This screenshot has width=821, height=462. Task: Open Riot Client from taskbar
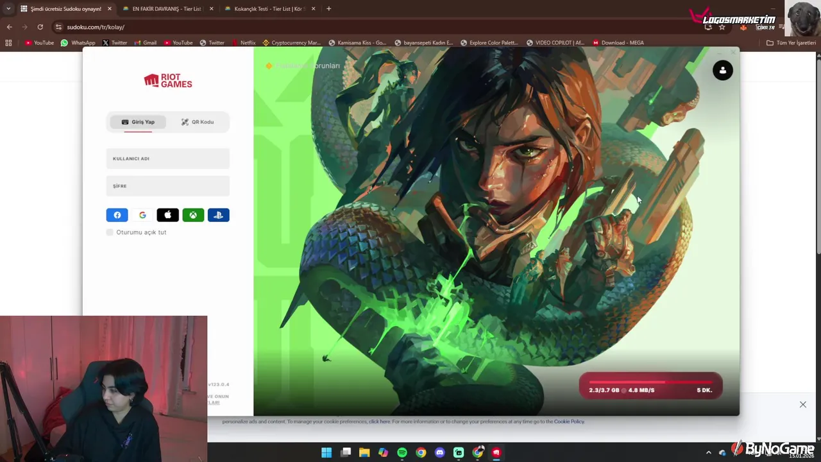[496, 452]
